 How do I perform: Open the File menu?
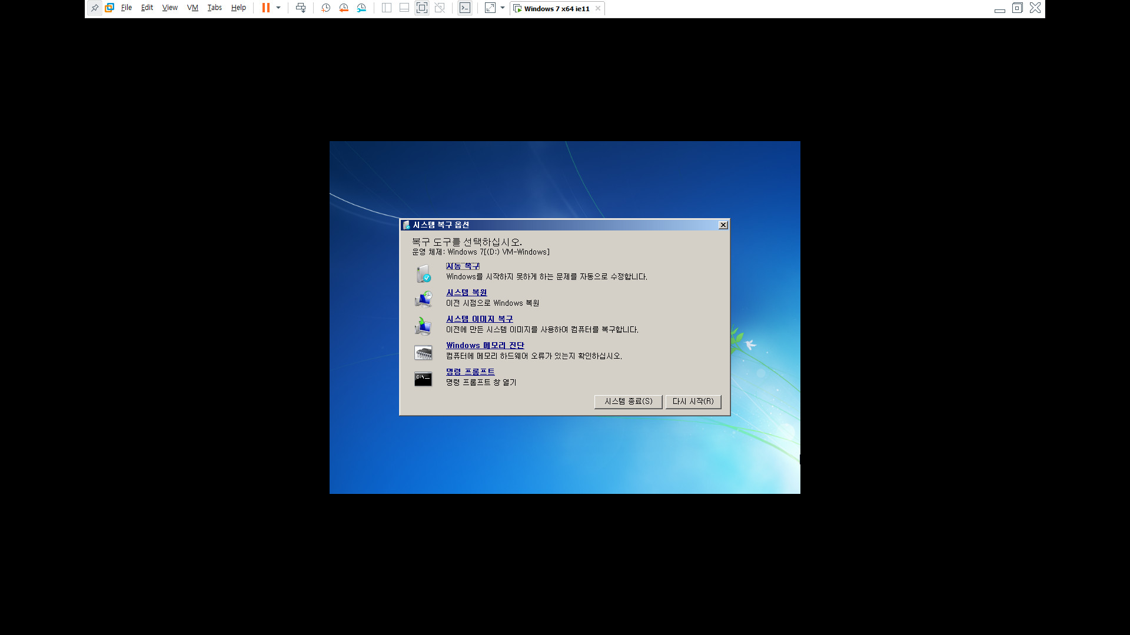[x=127, y=8]
